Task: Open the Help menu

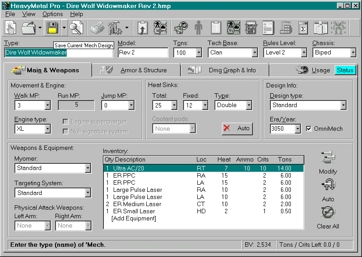Action: (77, 14)
